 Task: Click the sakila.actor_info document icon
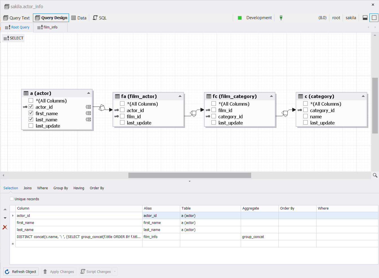[x=7, y=6]
